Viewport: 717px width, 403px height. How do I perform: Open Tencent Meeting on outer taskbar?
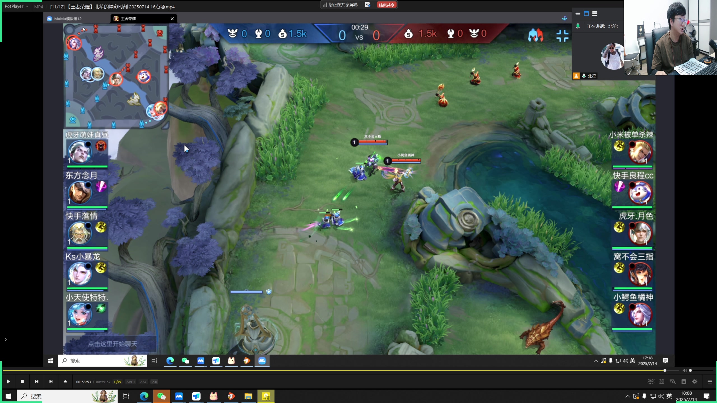[179, 396]
